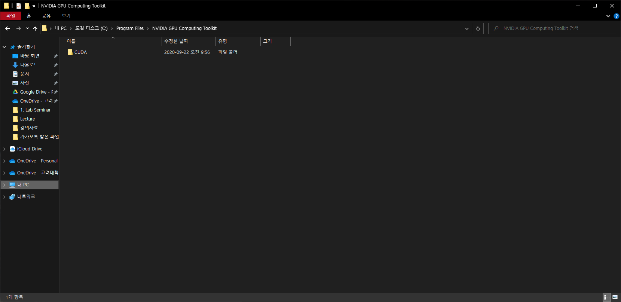Open pinned OneDrive - 고려 shortcut

[x=36, y=101]
